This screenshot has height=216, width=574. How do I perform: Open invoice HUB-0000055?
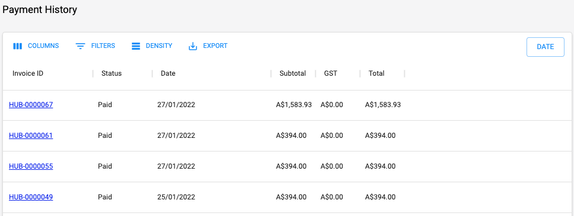coord(31,166)
